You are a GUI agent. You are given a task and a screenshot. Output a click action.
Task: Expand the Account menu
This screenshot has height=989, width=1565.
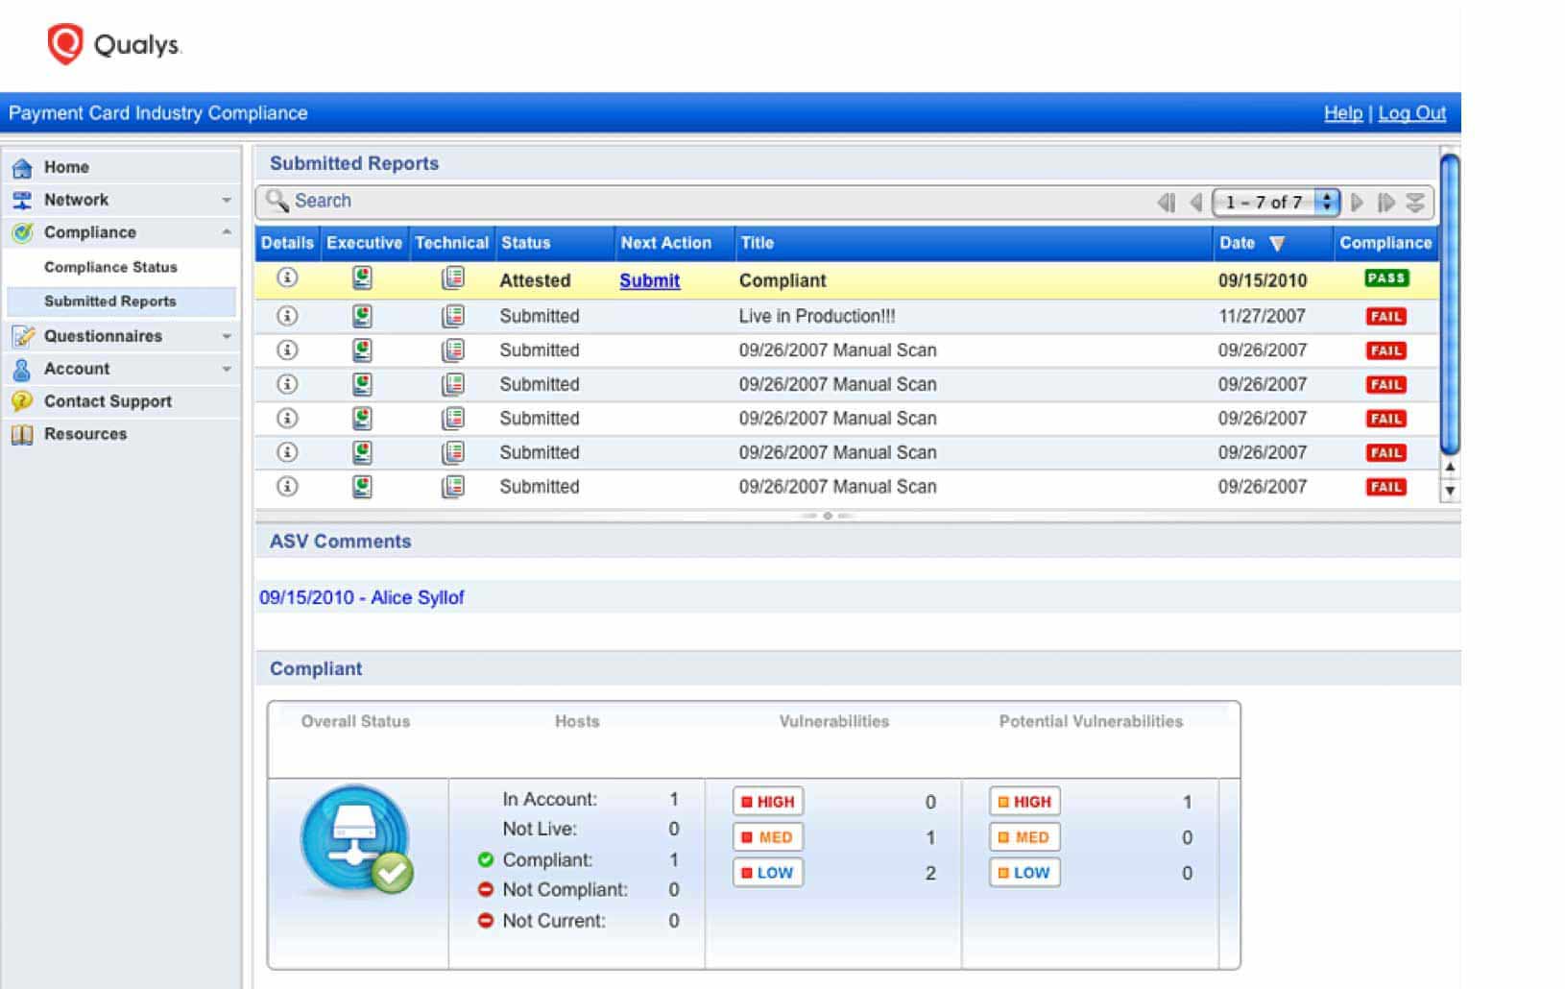click(228, 369)
